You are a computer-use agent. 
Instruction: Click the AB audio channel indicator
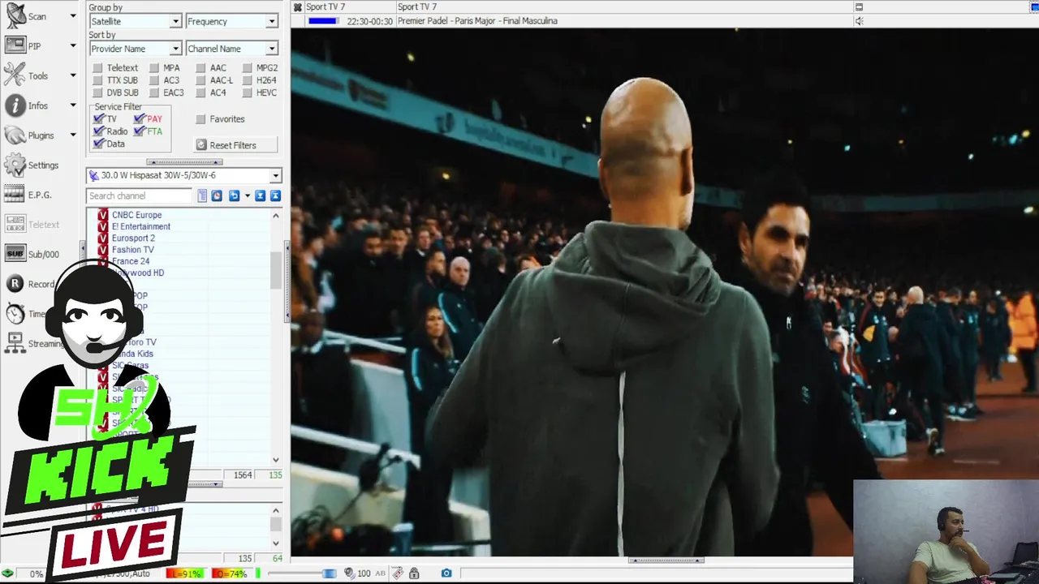point(380,573)
